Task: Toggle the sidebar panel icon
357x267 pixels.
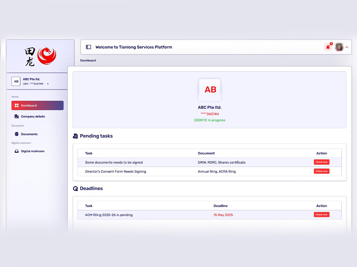Action: click(x=88, y=47)
